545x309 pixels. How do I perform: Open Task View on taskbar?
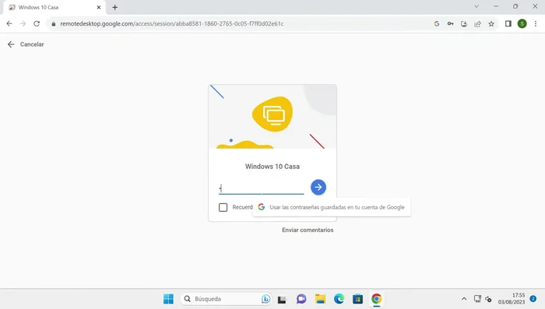pyautogui.click(x=282, y=299)
